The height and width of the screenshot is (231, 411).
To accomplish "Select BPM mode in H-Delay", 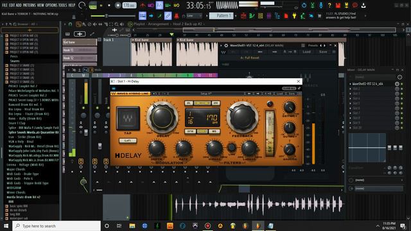I will (x=190, y=131).
